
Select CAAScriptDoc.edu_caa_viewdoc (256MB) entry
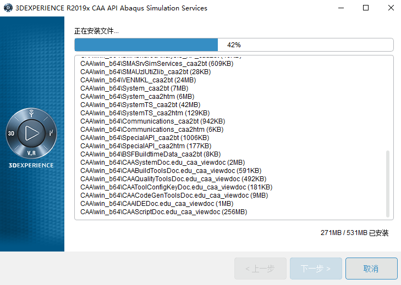(x=163, y=211)
